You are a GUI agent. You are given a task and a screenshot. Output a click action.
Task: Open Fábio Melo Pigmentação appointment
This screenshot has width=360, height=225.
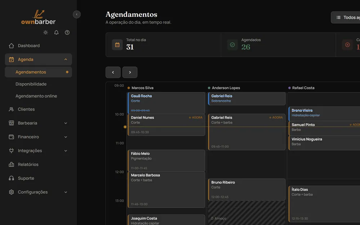[166, 161]
